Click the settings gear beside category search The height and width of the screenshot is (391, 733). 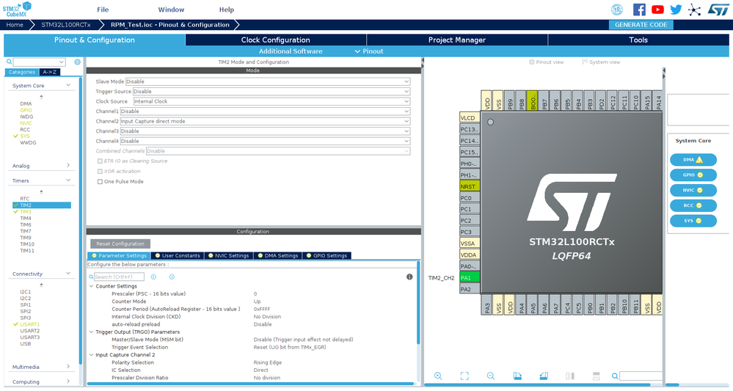(78, 62)
